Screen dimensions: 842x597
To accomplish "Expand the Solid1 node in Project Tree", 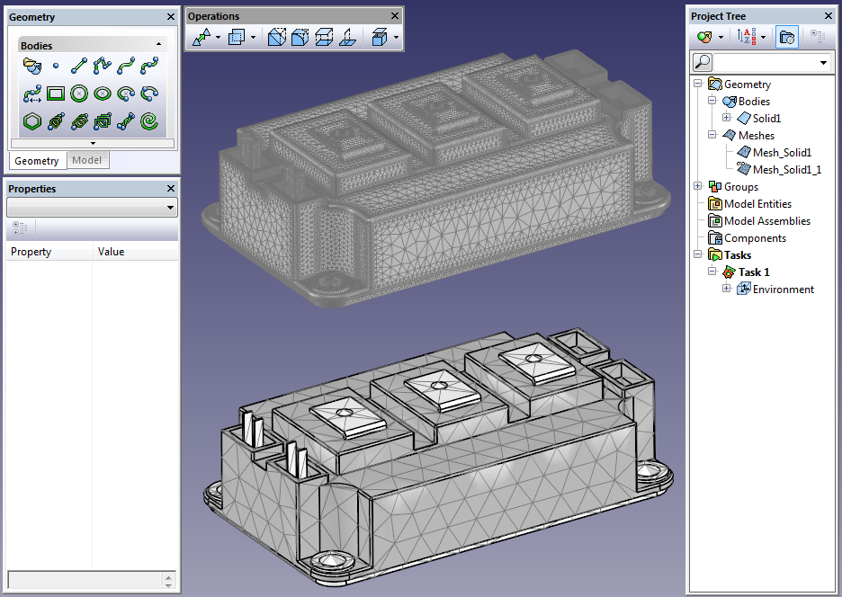I will point(727,118).
